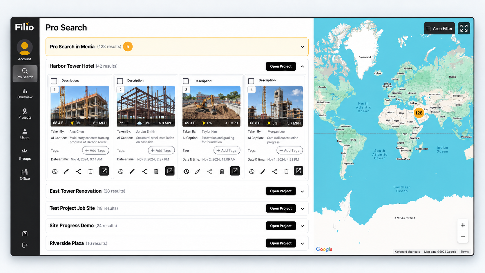This screenshot has height=273, width=485.
Task: Expand the Pro Search in Media section
Action: (x=302, y=47)
